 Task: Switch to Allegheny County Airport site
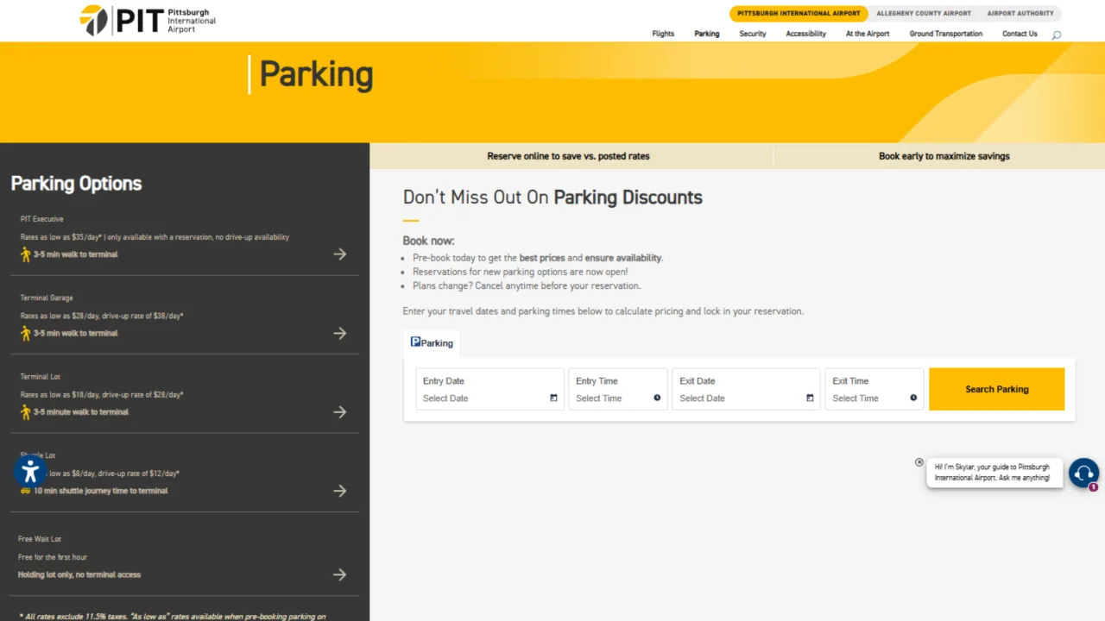[x=924, y=13]
